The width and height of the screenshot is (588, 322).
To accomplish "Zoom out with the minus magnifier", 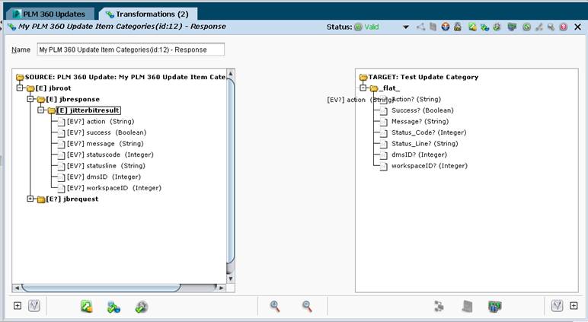I will pos(307,306).
